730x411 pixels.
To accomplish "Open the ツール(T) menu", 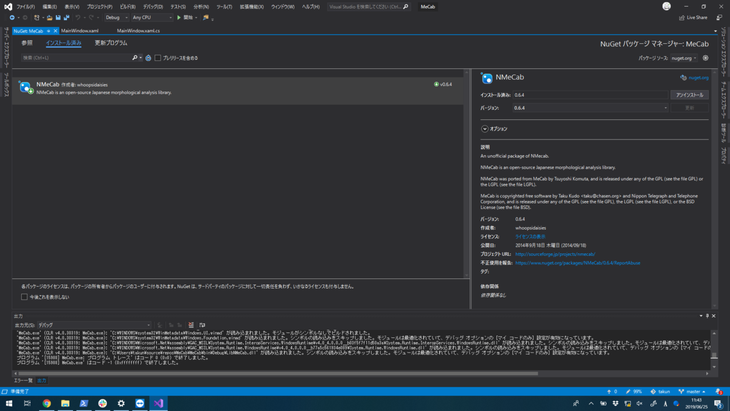I will (224, 7).
